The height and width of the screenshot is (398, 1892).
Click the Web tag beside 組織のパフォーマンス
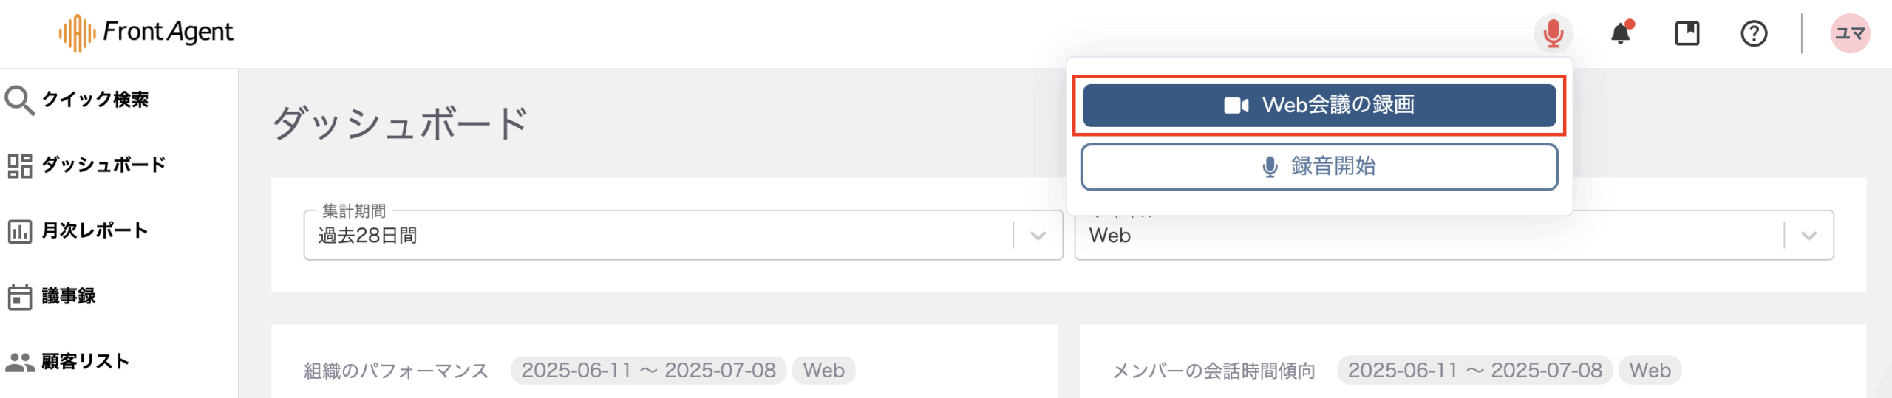[x=823, y=370]
